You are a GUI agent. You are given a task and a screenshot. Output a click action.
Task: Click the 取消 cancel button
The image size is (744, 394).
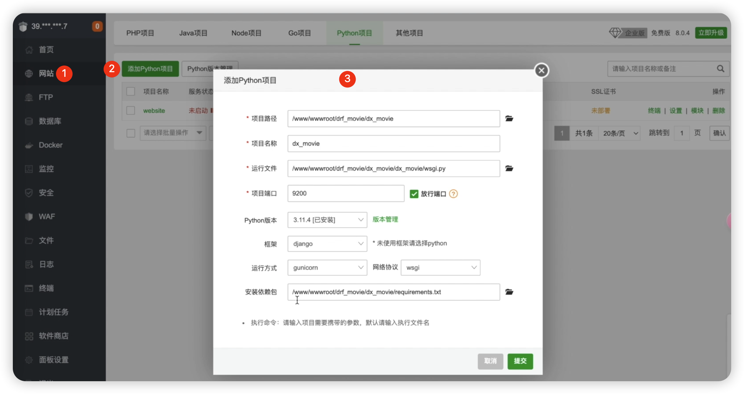(490, 361)
